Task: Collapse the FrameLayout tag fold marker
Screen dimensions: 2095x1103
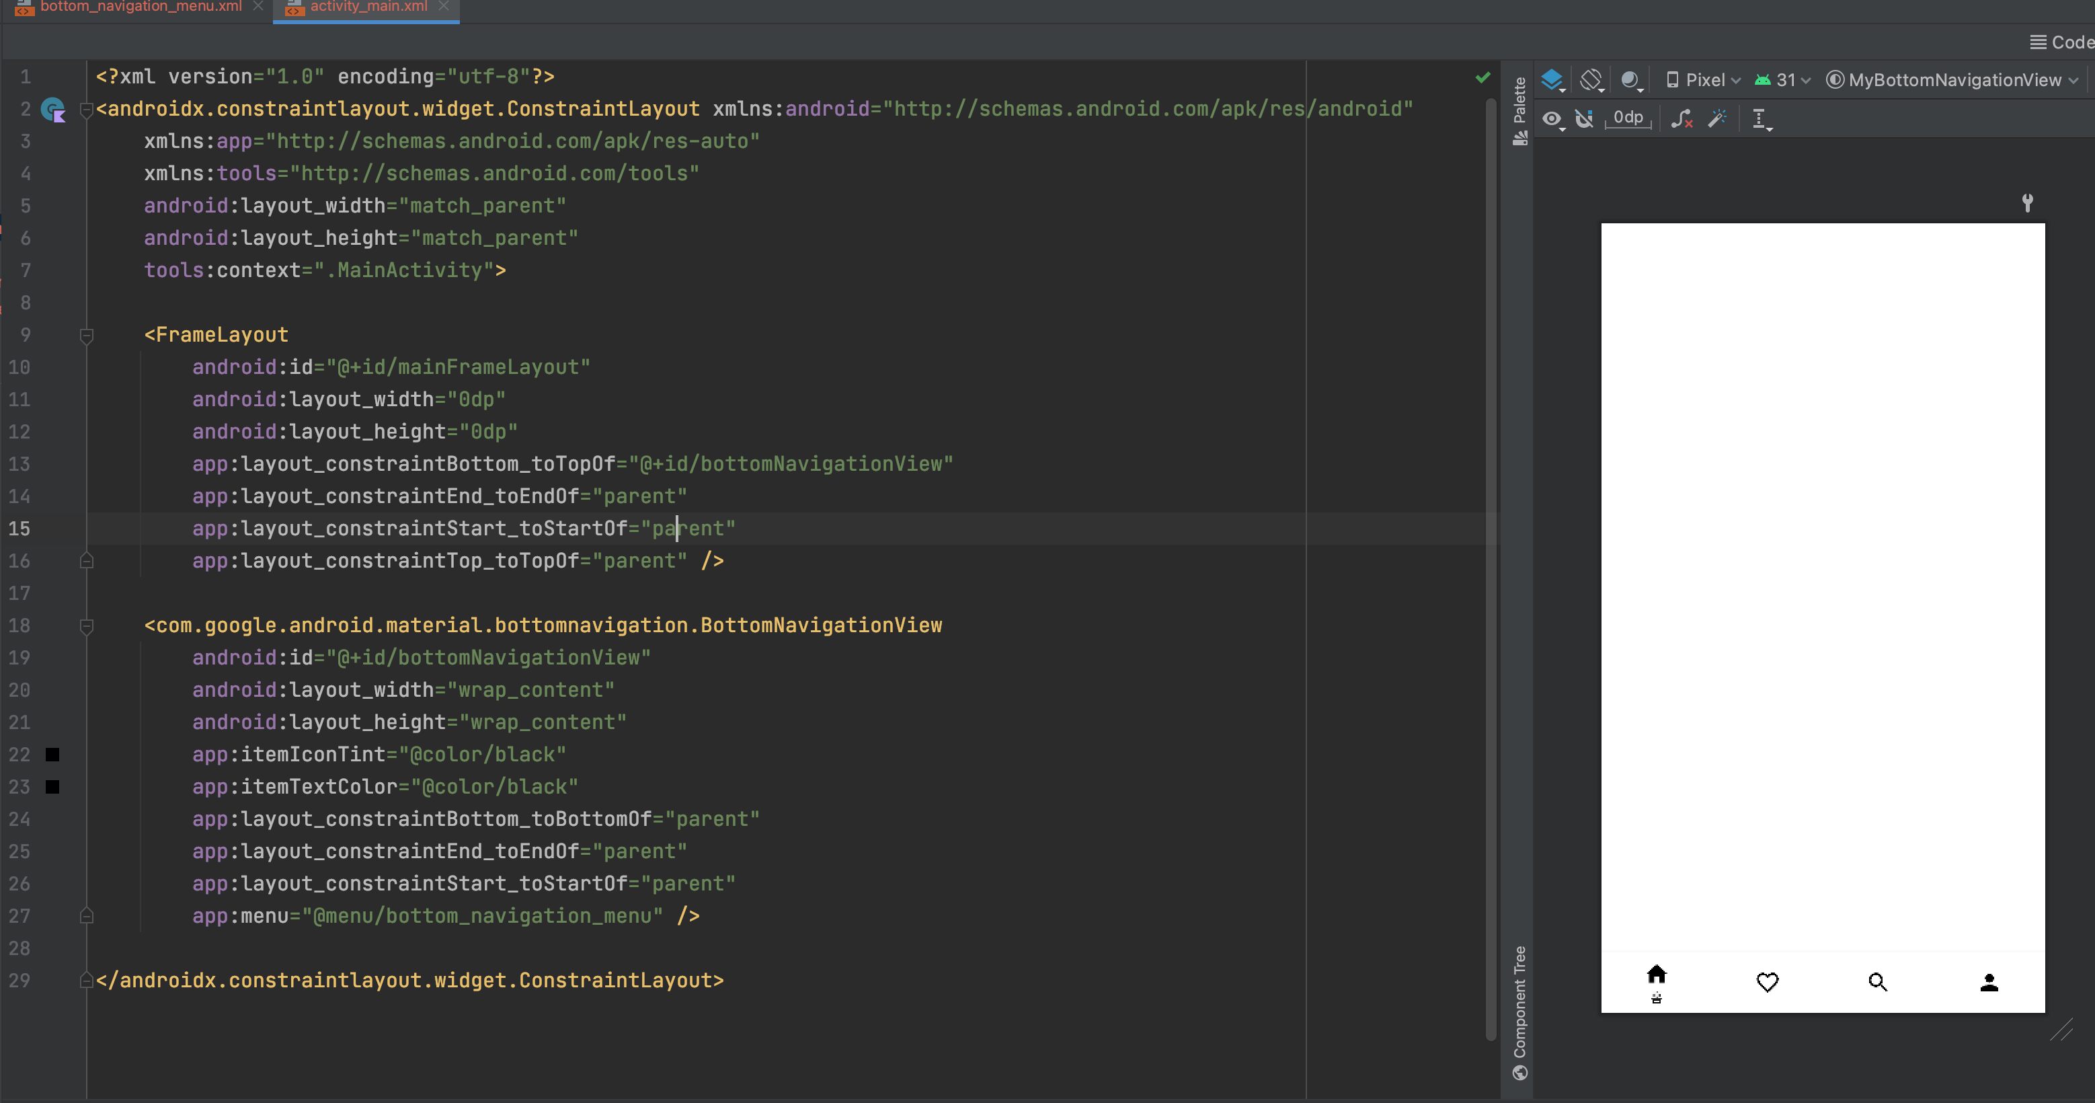Action: click(87, 335)
